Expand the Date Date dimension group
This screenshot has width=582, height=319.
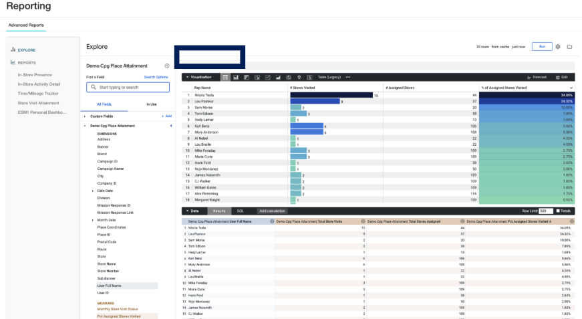tap(93, 191)
